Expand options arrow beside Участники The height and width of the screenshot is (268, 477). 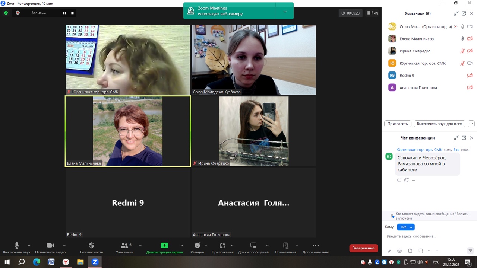[140, 245]
